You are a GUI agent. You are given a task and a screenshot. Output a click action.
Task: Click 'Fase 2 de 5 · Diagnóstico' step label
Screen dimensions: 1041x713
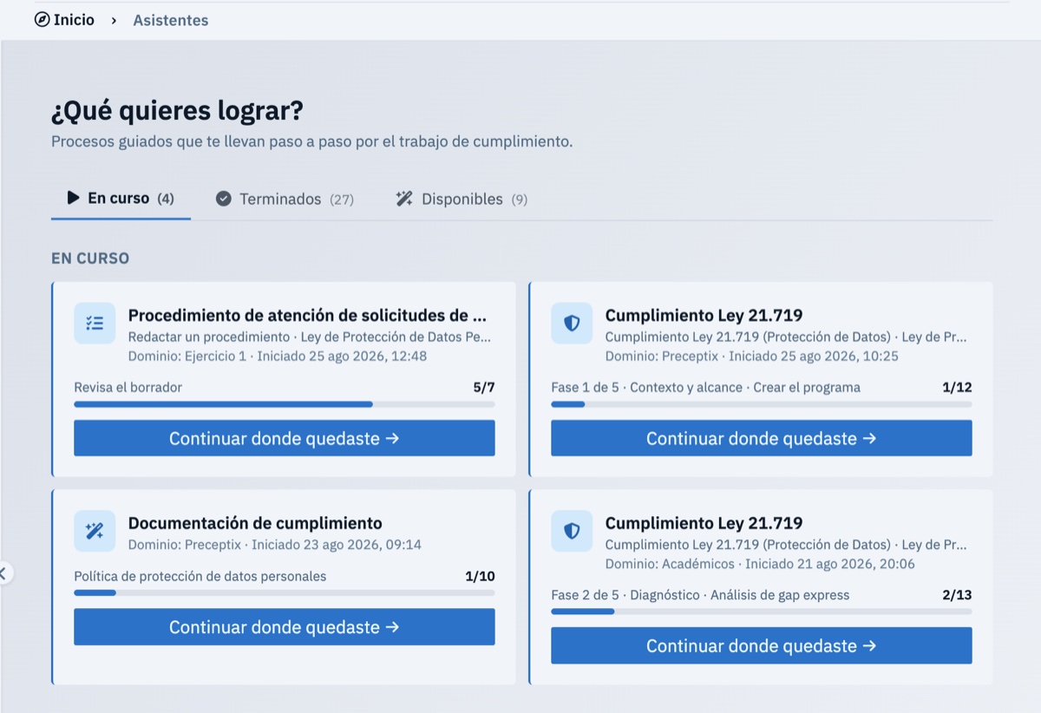point(700,595)
